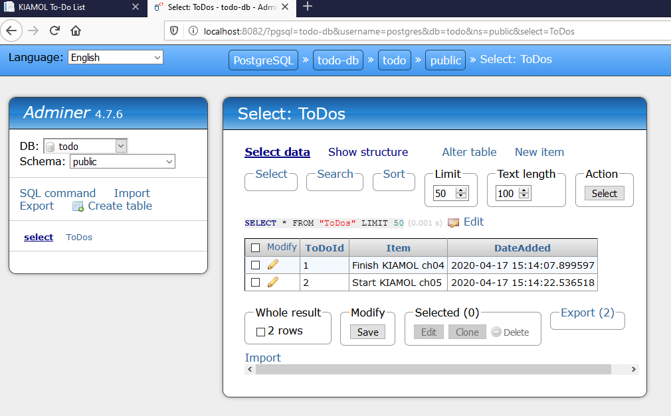
Task: Click the Edit query icon beside SQL
Action: point(454,223)
